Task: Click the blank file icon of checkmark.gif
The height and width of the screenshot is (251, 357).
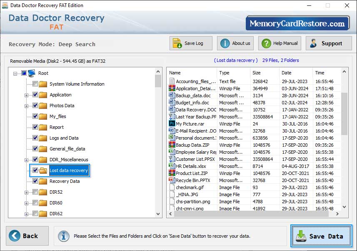Action: coord(172,187)
